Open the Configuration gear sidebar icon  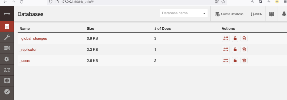pos(7,59)
